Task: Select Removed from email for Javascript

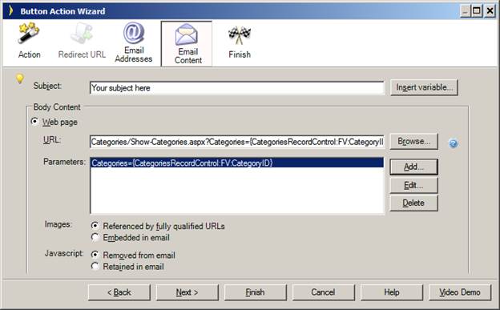Action: click(x=95, y=255)
